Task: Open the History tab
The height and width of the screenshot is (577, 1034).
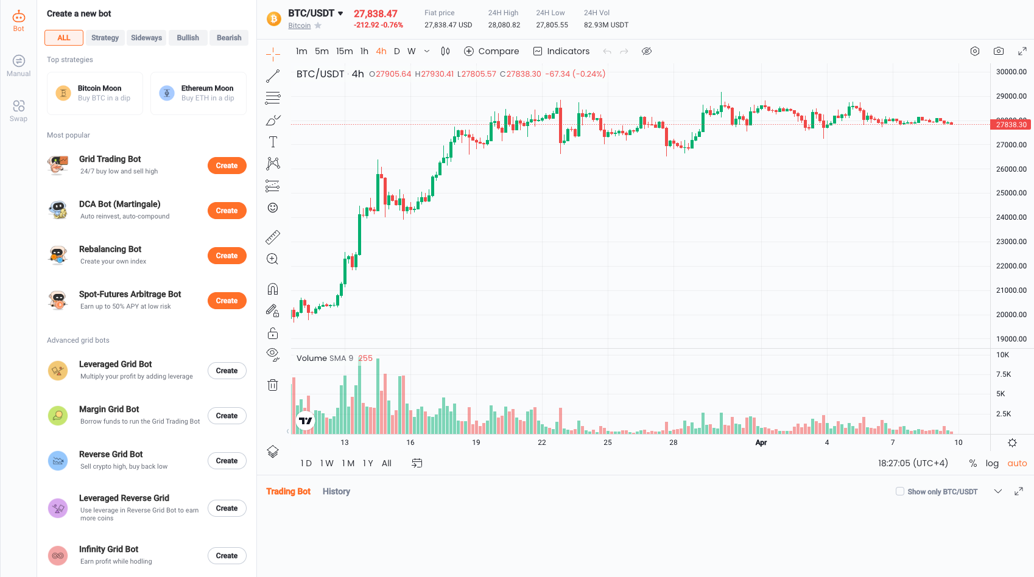Action: (x=336, y=491)
